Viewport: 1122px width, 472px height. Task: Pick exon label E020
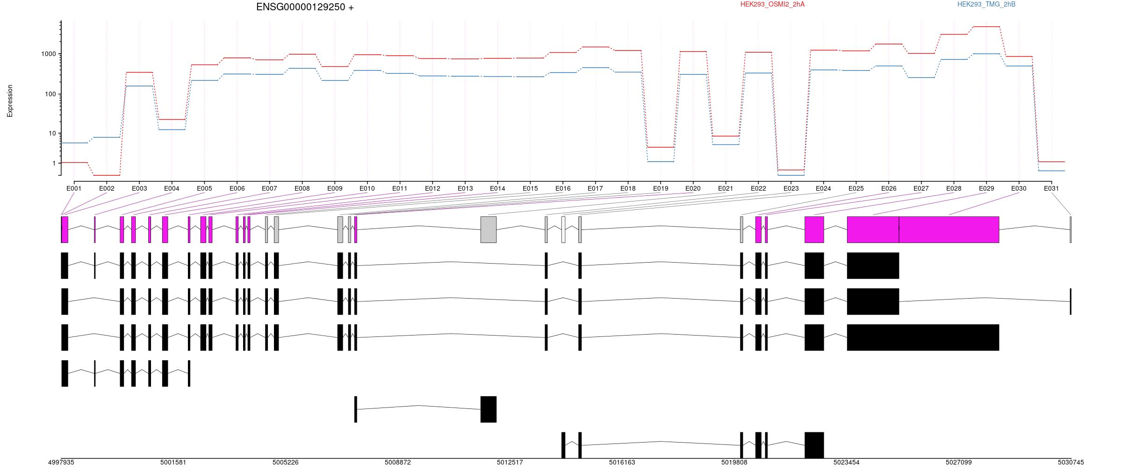pos(693,189)
